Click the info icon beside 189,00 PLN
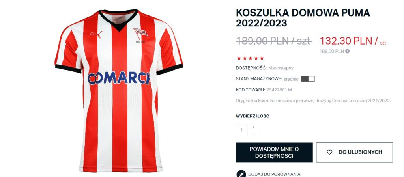The image size is (404, 177). (347, 51)
